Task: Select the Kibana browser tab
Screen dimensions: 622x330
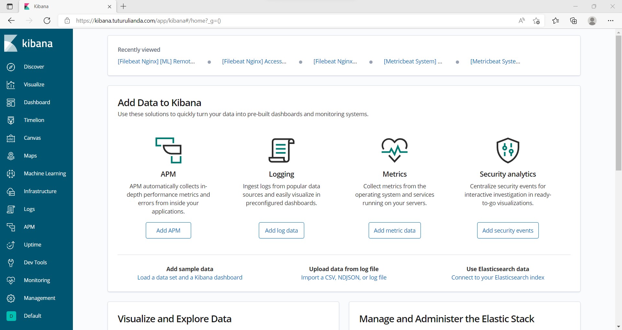Action: tap(68, 6)
